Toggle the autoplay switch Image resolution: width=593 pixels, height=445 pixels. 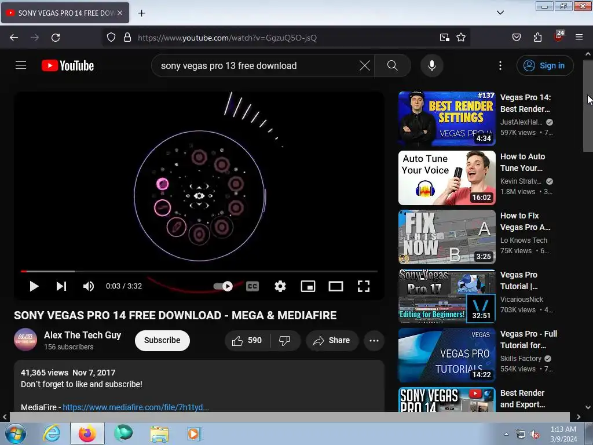point(223,286)
